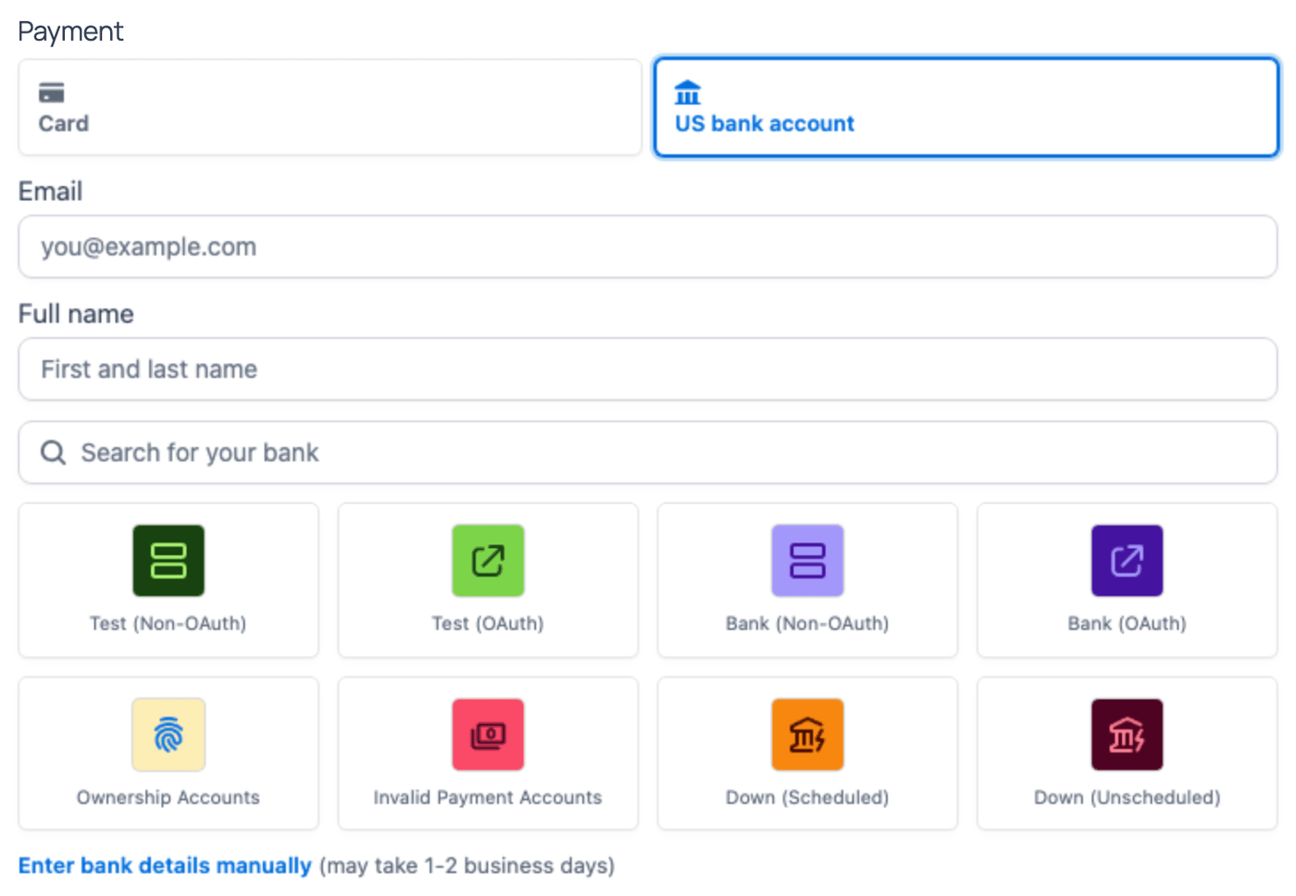
Task: Click the Bank (OAuth) label
Action: pyautogui.click(x=1127, y=624)
